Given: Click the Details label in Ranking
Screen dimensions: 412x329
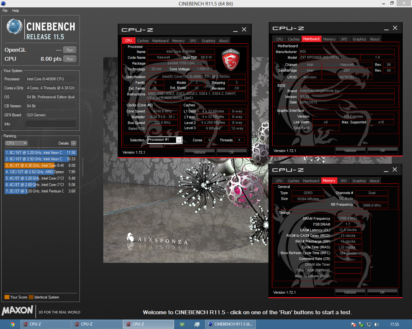Looking at the screenshot, I should (x=63, y=143).
